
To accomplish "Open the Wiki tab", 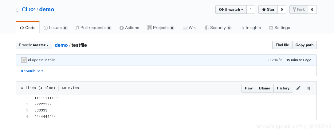I will 190,28.
